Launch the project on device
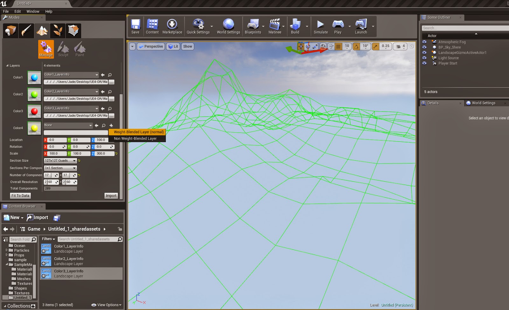The width and height of the screenshot is (509, 310). tap(361, 26)
